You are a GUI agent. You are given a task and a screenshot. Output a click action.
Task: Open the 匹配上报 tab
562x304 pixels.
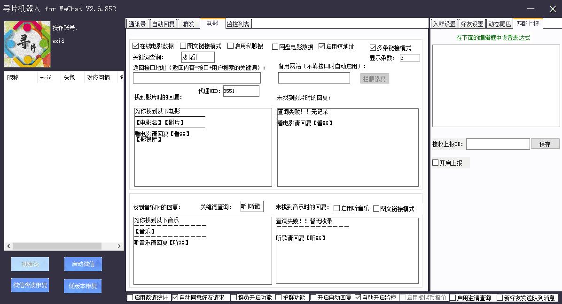pos(528,23)
